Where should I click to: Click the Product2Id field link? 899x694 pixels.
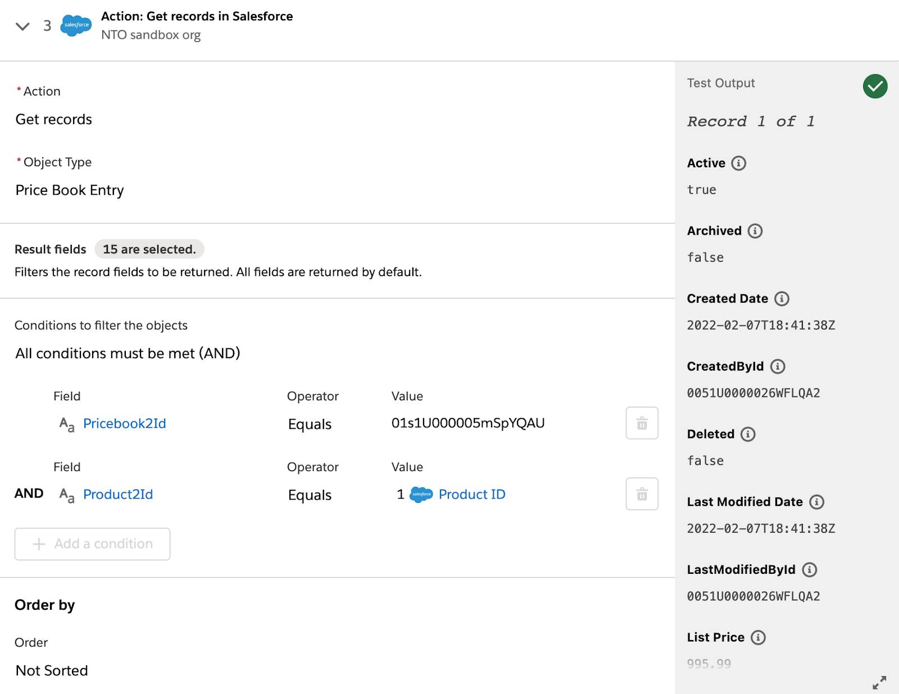(x=118, y=494)
